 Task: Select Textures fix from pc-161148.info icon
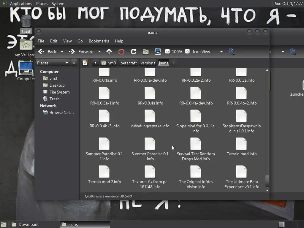150,172
